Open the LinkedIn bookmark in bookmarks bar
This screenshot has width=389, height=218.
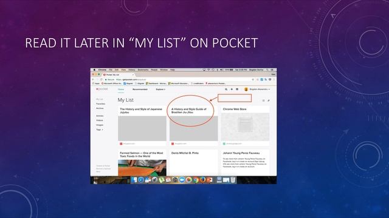[x=197, y=84]
